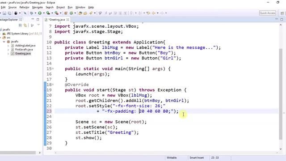Open Package Explorer View Menu arrow
Image resolution: width=286 pixels, height=161 pixels.
point(38,25)
